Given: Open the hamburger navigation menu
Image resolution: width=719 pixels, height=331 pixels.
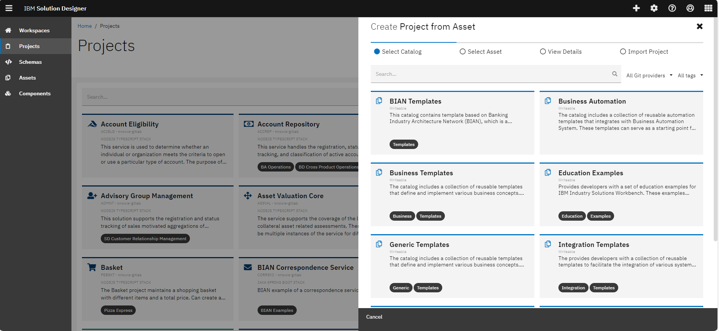Looking at the screenshot, I should [9, 8].
